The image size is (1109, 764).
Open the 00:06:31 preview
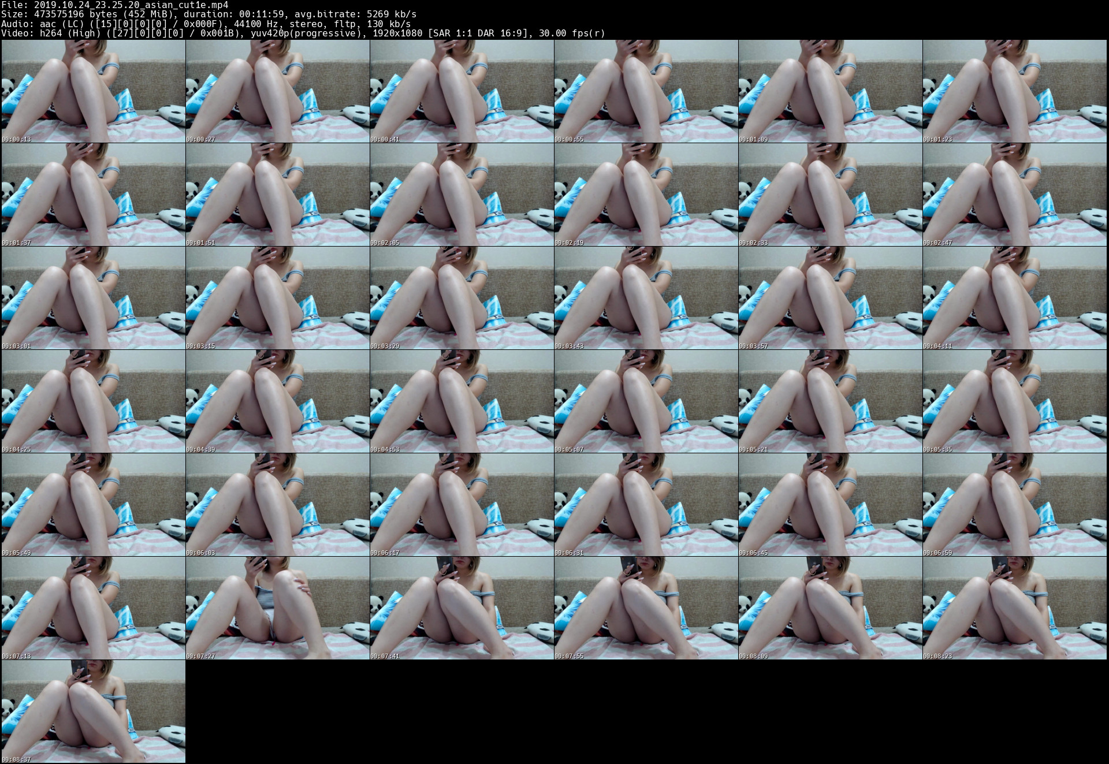[646, 505]
